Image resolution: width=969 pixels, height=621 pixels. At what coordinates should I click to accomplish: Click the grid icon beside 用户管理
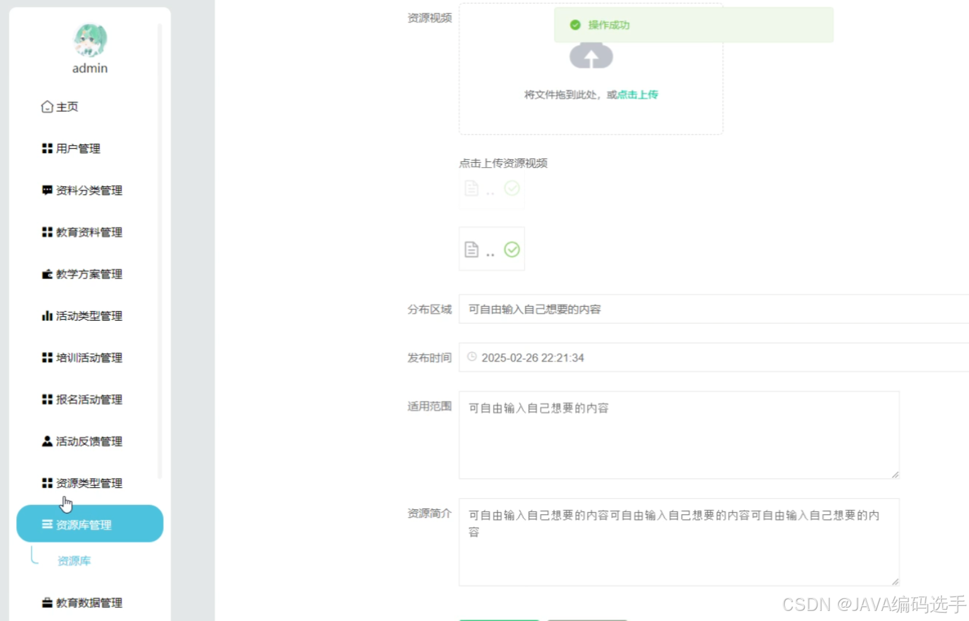click(x=47, y=148)
